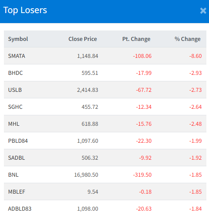The image size is (209, 215).
Task: Close the Top Losers panel
Action: pos(203,11)
